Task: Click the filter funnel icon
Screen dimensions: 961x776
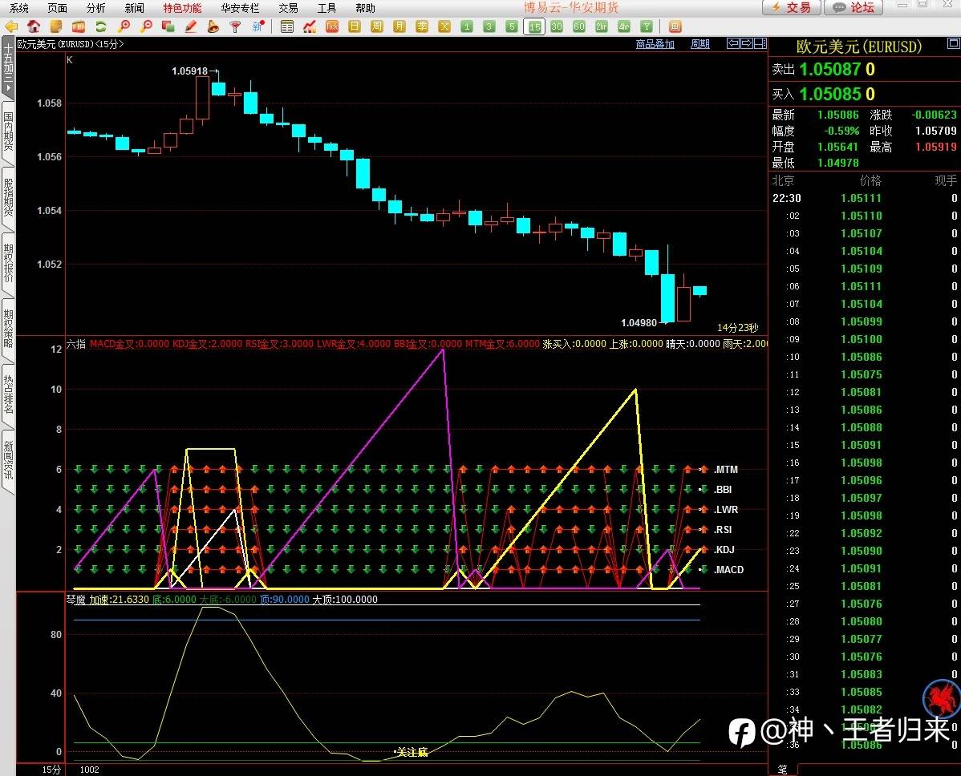Action: click(236, 26)
